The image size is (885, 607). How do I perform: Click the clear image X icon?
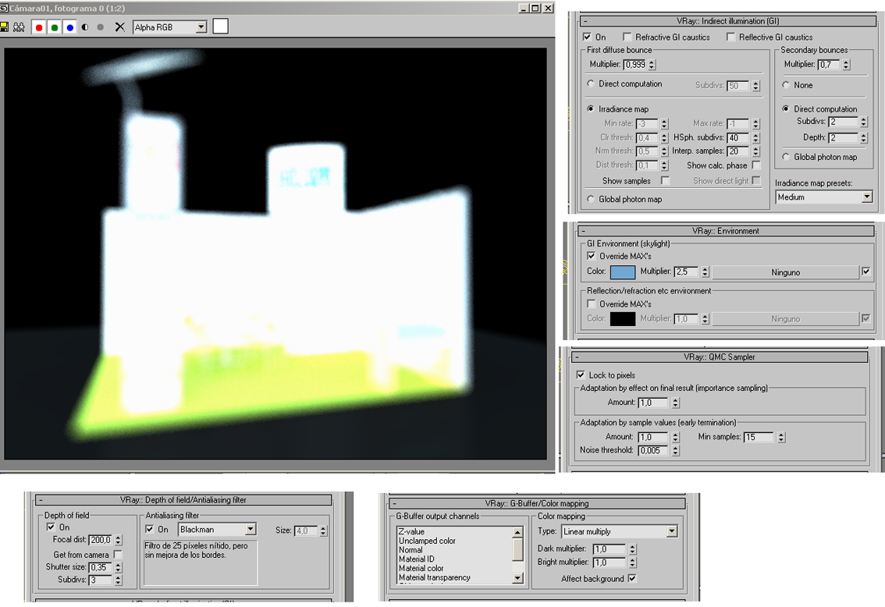click(x=119, y=27)
